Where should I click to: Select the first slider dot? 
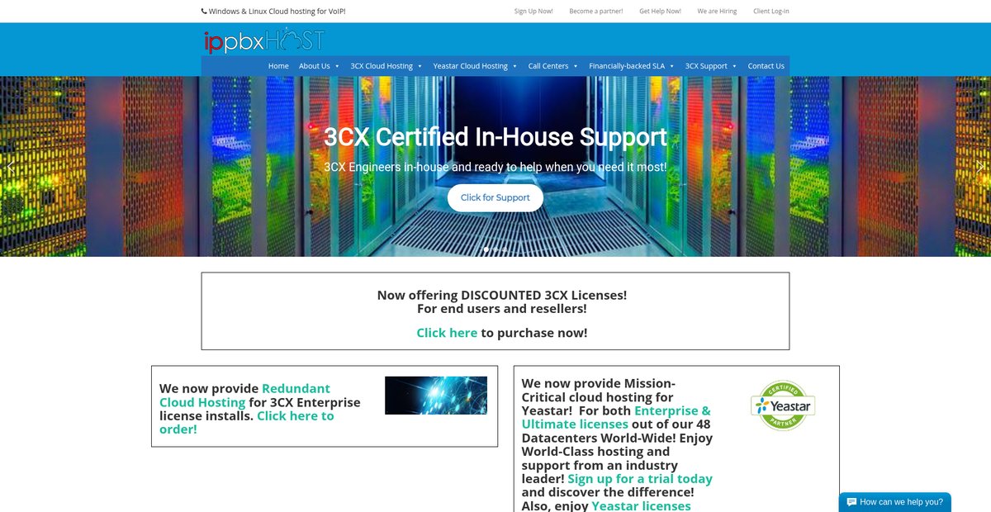pyautogui.click(x=486, y=249)
